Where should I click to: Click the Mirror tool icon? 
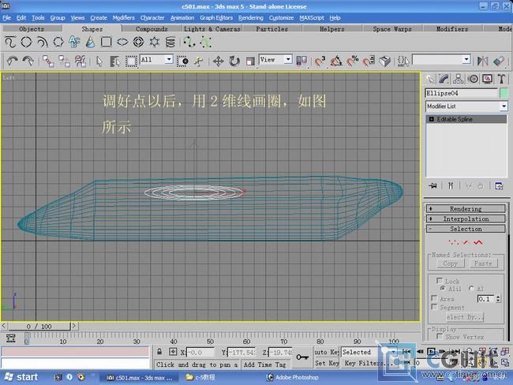pyautogui.click(x=482, y=62)
